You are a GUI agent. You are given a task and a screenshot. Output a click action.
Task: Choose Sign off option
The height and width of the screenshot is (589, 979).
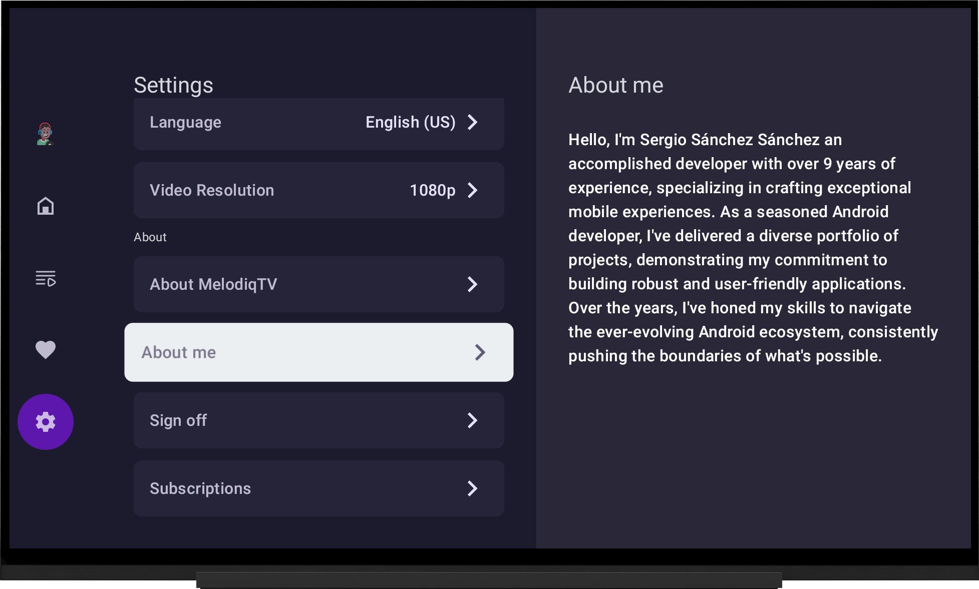click(x=319, y=420)
